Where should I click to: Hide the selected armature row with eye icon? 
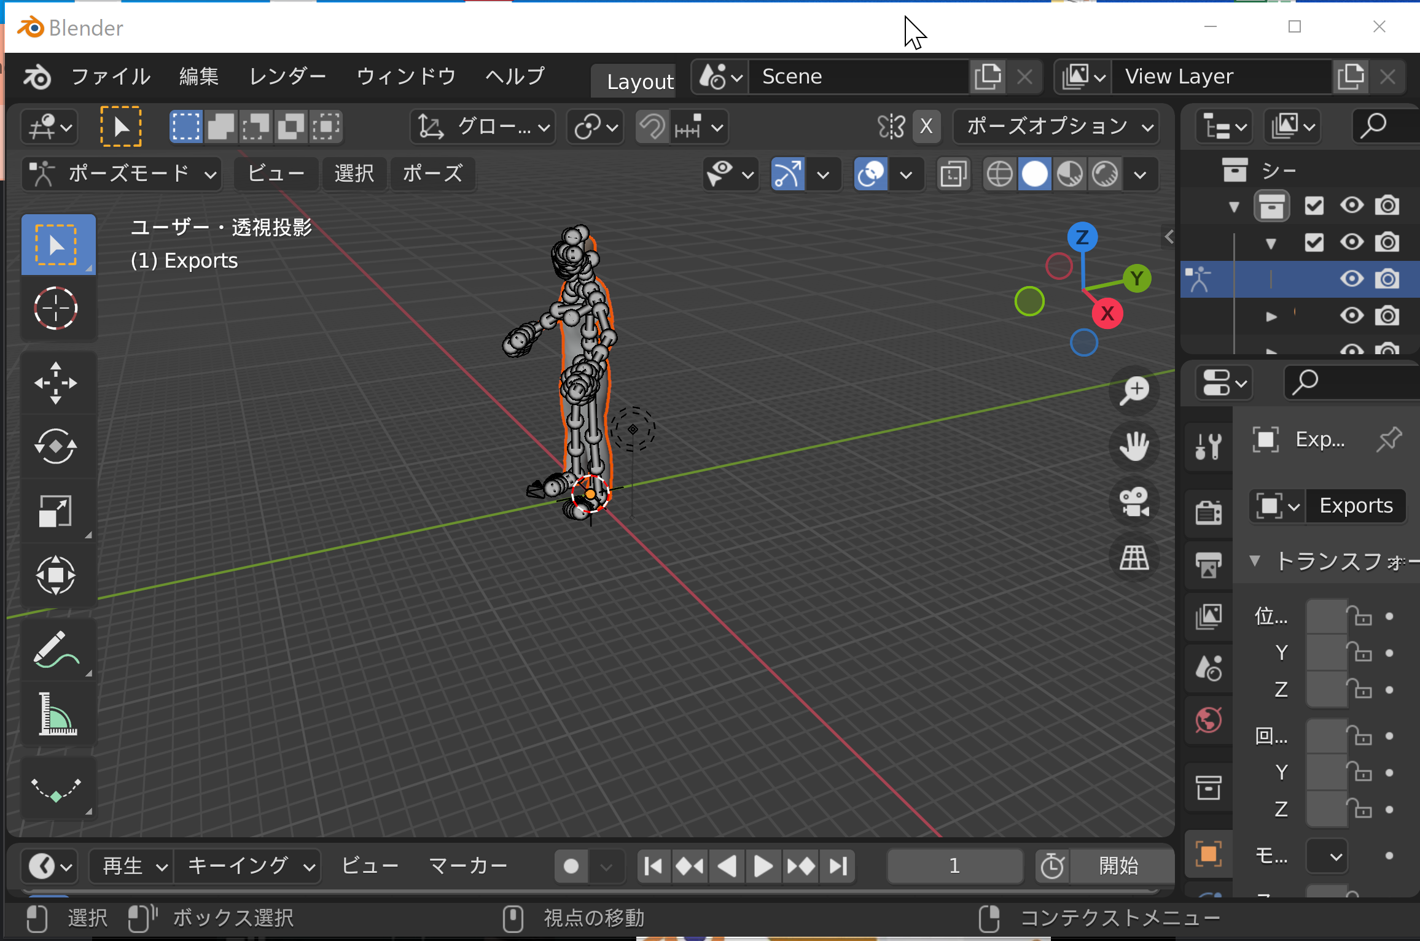point(1351,279)
